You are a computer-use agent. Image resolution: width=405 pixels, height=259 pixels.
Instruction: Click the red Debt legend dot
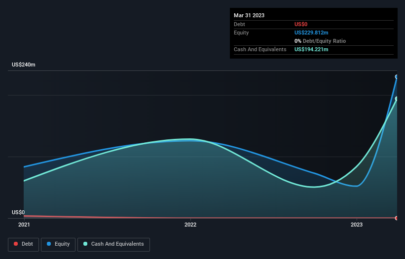pyautogui.click(x=16, y=244)
